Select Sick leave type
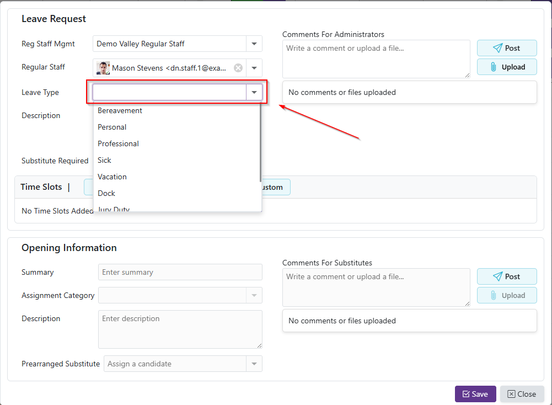This screenshot has height=405, width=552. click(104, 160)
